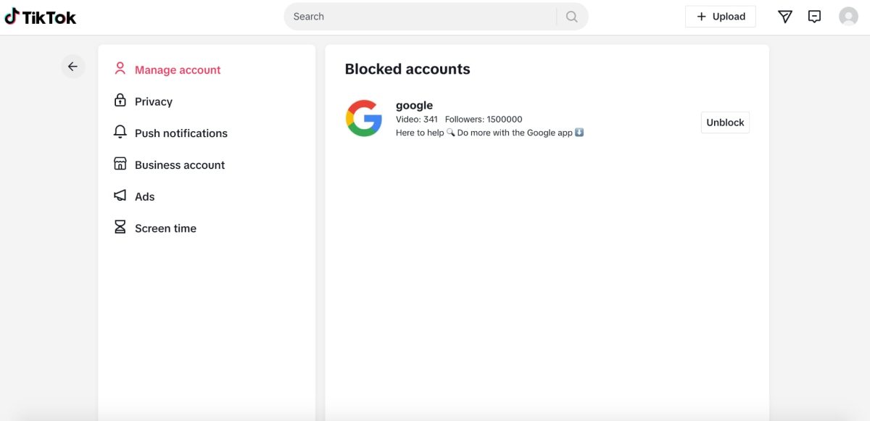
Task: Open the profile avatar menu
Action: (x=848, y=17)
